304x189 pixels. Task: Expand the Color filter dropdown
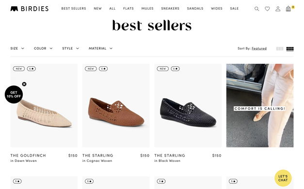pos(43,48)
